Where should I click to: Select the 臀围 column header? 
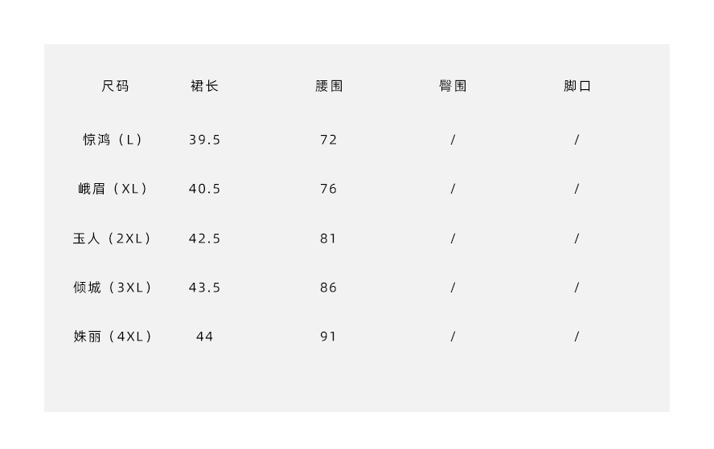[x=453, y=86]
